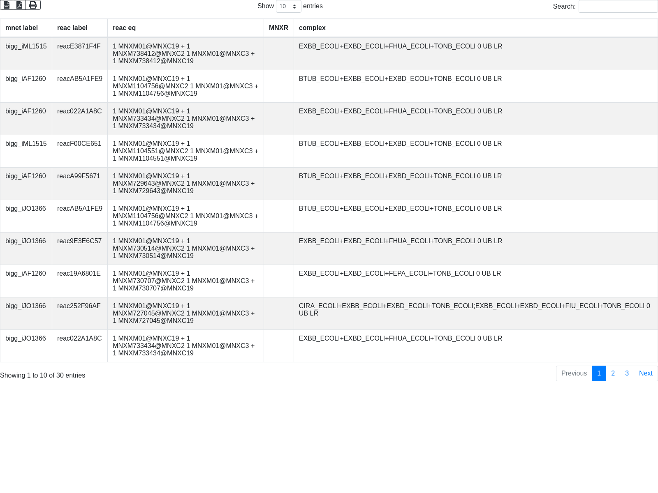This screenshot has height=493, width=658.
Task: Click the complex cell containing CIRA_ECOLI
Action: [474, 309]
